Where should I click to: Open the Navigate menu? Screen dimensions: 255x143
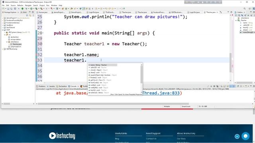tap(28, 5)
